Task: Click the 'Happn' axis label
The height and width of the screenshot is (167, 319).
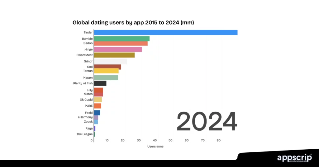Action: 88,78
